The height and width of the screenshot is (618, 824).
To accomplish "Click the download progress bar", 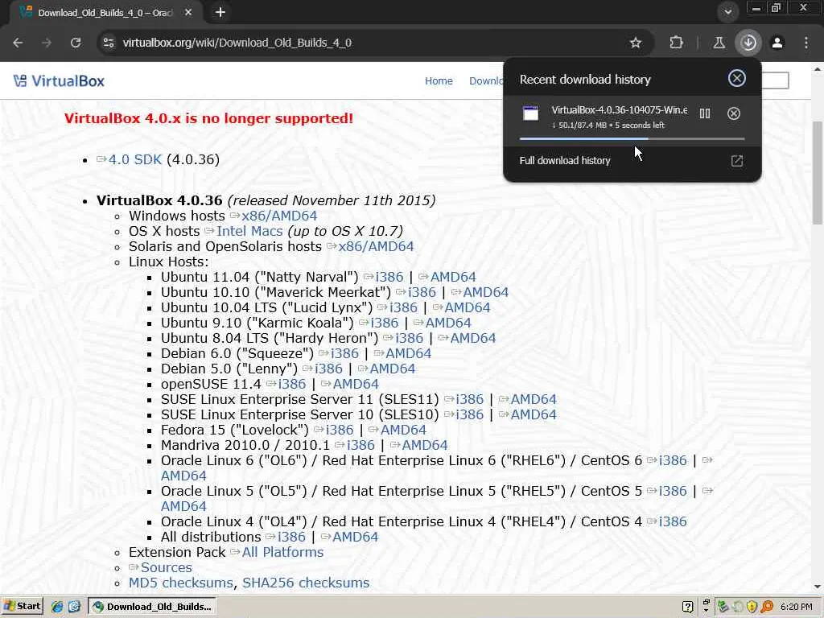I will 632,138.
